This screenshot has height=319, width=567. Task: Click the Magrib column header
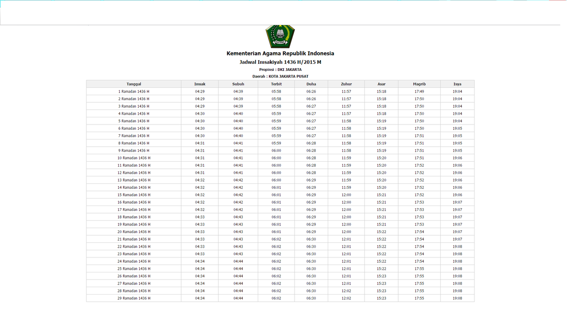(x=419, y=84)
